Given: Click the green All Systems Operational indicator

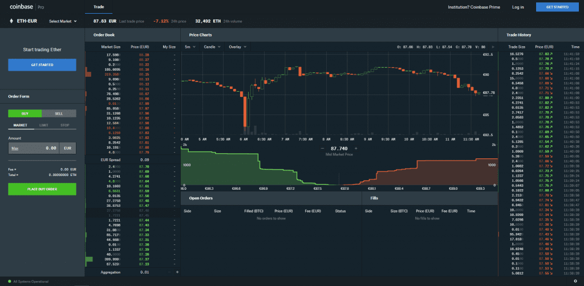Looking at the screenshot, I should pyautogui.click(x=10, y=281).
